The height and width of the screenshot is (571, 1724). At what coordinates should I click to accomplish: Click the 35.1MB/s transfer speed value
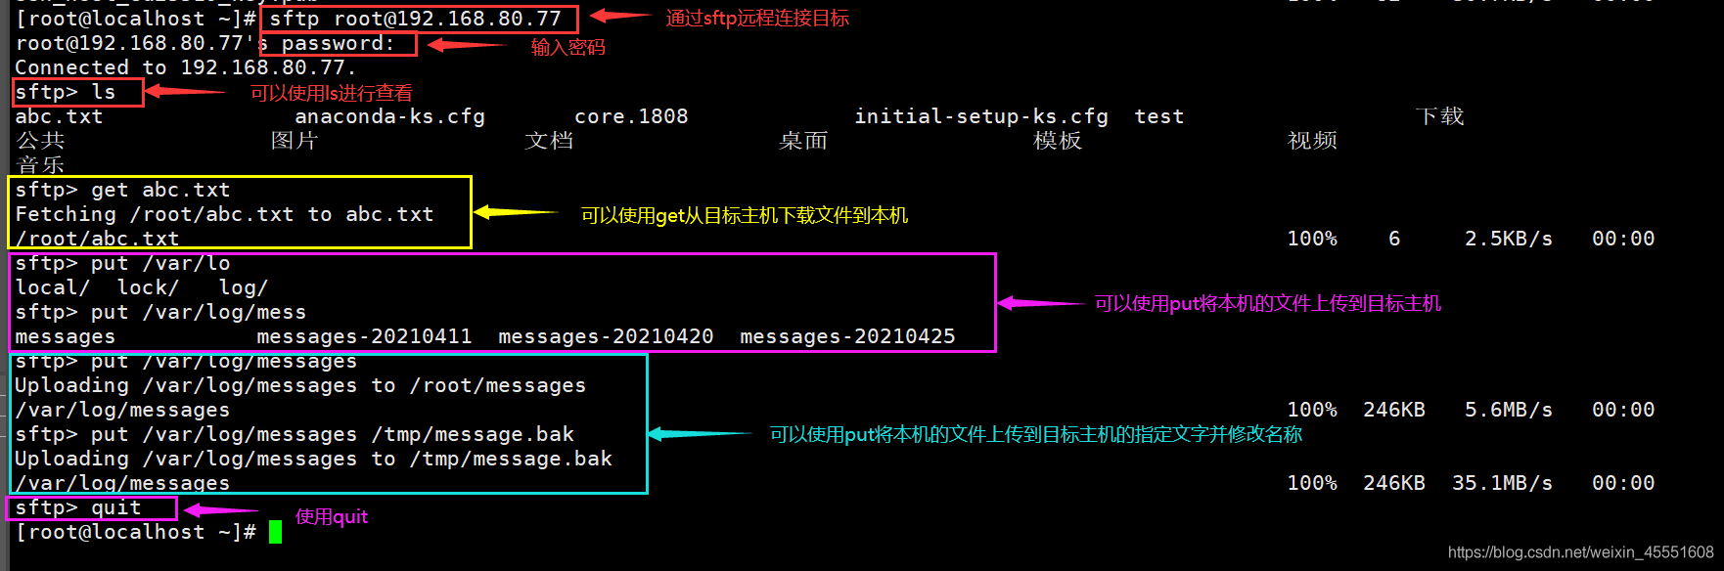(x=1502, y=483)
